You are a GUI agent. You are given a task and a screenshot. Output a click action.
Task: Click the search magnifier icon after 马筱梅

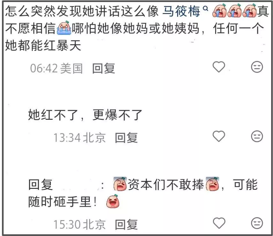(x=206, y=8)
